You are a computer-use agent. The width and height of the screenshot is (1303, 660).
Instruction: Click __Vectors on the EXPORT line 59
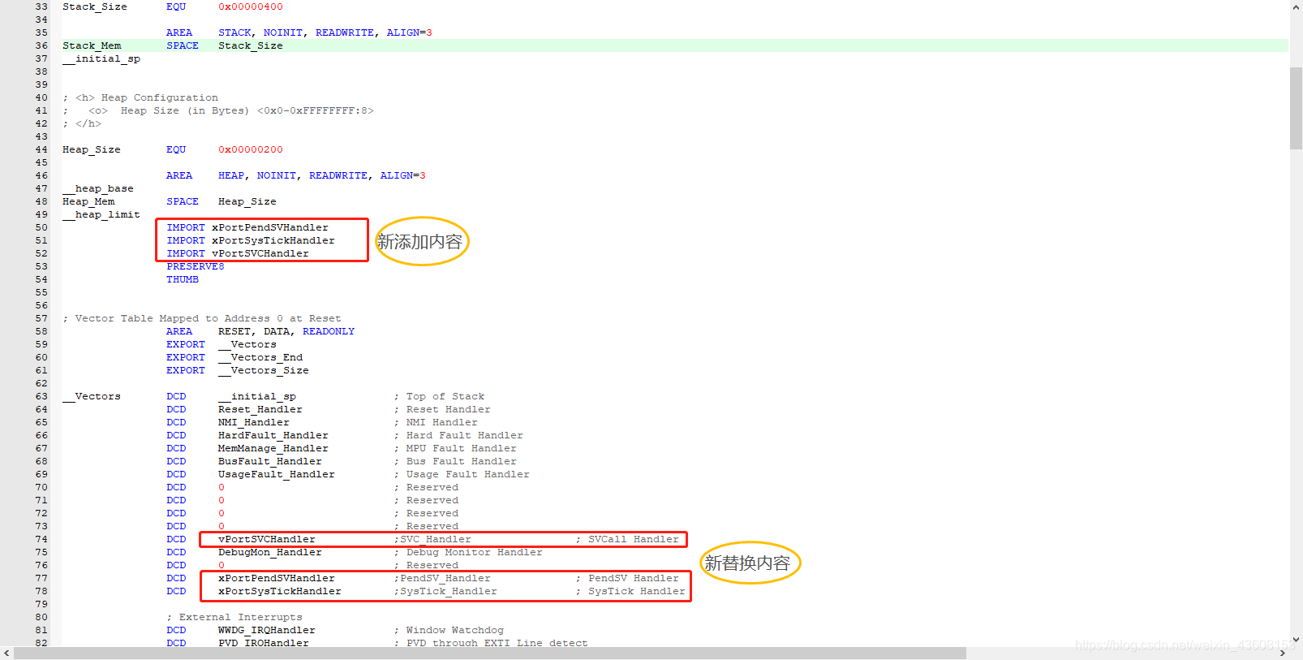pyautogui.click(x=247, y=344)
